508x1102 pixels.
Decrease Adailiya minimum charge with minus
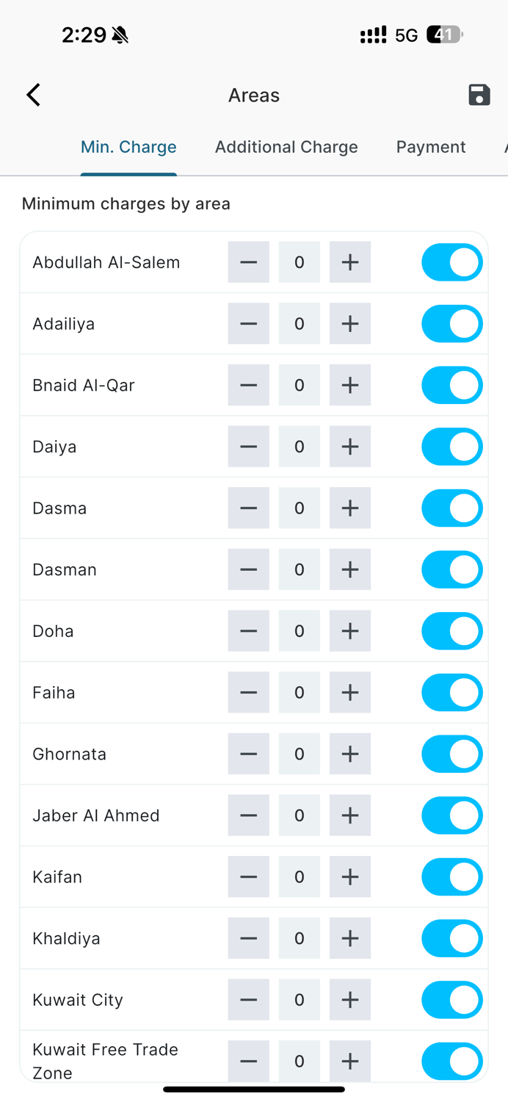tap(248, 324)
